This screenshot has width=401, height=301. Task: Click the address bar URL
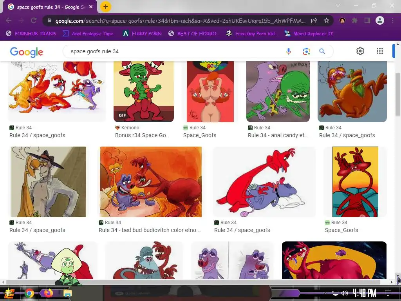180,21
